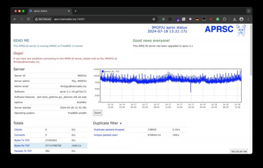
Task: Expand the Duplicate filter plus sign
Action: [x=121, y=123]
